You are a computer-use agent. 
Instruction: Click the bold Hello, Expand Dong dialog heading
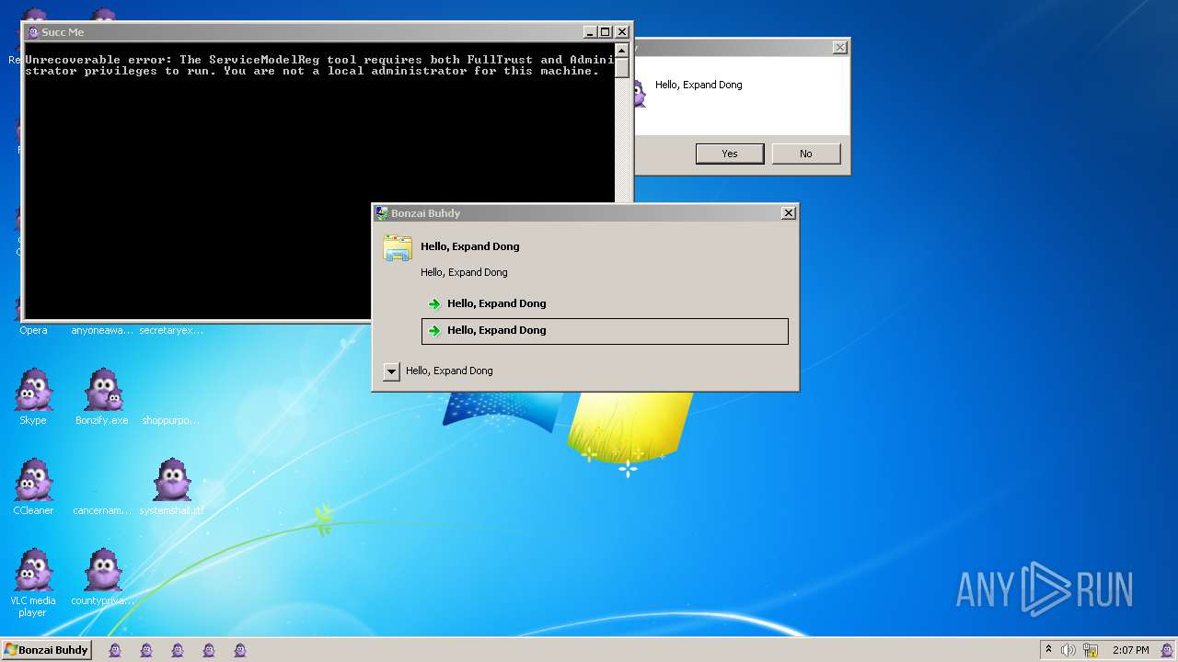tap(470, 246)
